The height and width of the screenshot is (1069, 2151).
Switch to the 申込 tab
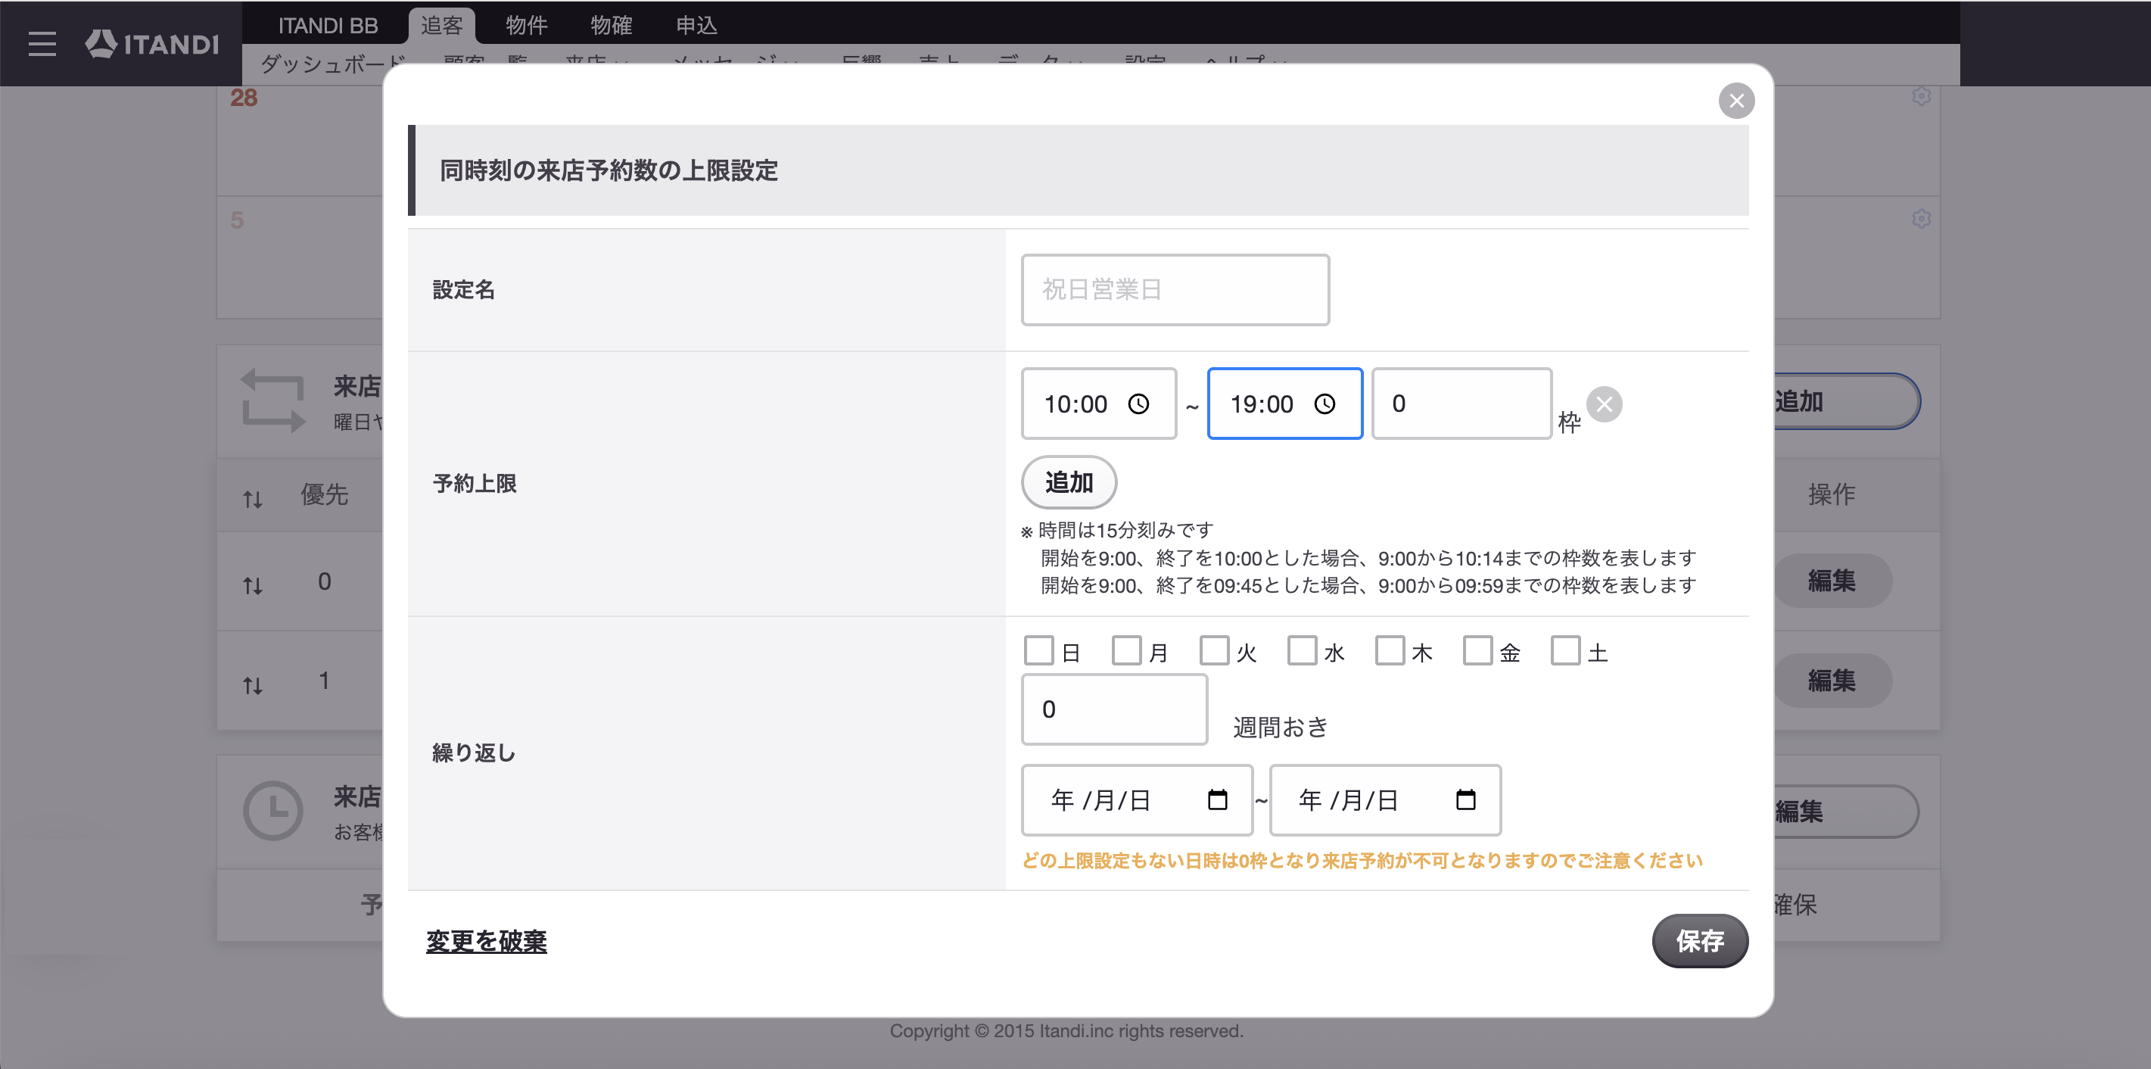coord(696,26)
